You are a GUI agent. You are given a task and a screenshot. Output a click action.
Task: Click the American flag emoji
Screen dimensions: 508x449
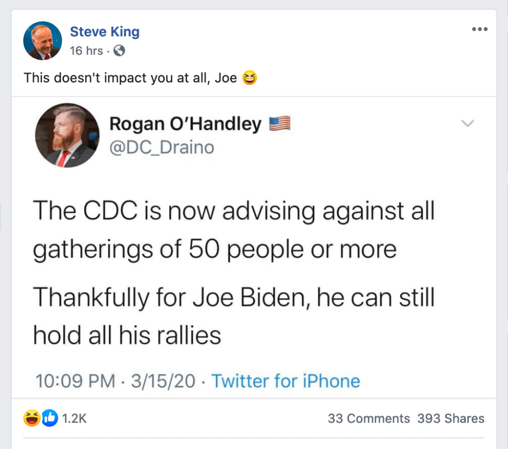[279, 124]
